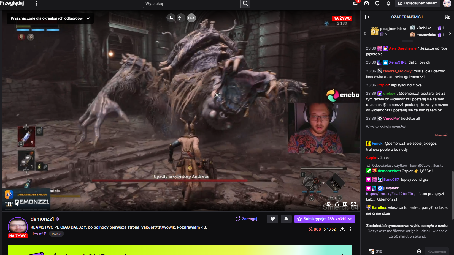Toggle theater mode
454x255 pixels.
(x=345, y=204)
